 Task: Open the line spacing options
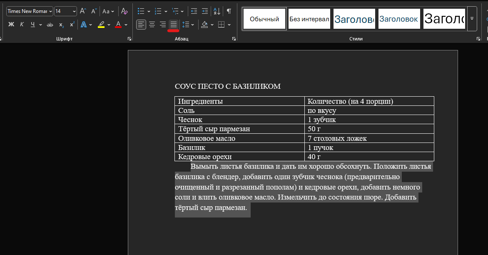click(x=188, y=24)
